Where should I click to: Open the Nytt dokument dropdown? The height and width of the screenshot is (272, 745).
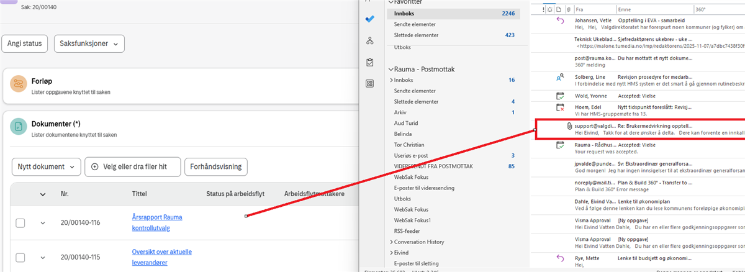47,166
